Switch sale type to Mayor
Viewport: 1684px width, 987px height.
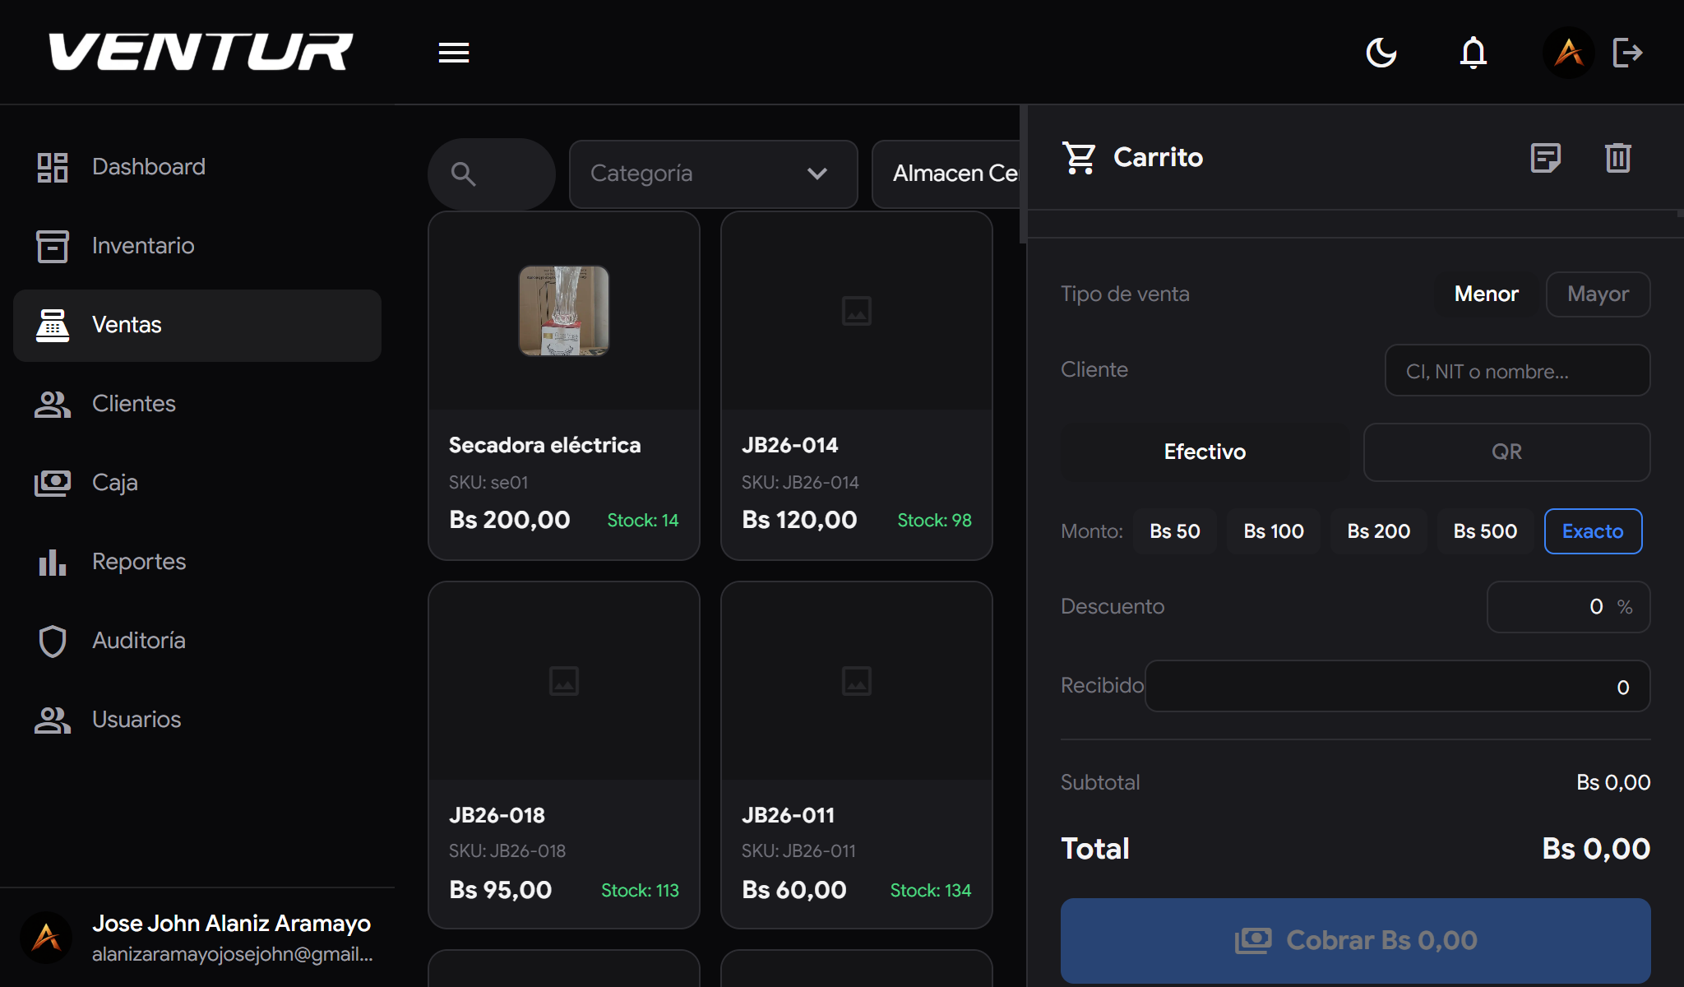1597,294
